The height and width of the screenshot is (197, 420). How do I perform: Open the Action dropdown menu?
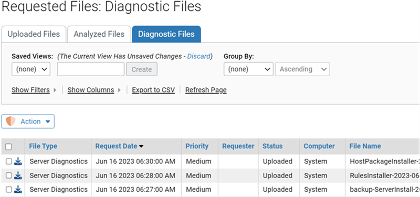click(x=28, y=121)
